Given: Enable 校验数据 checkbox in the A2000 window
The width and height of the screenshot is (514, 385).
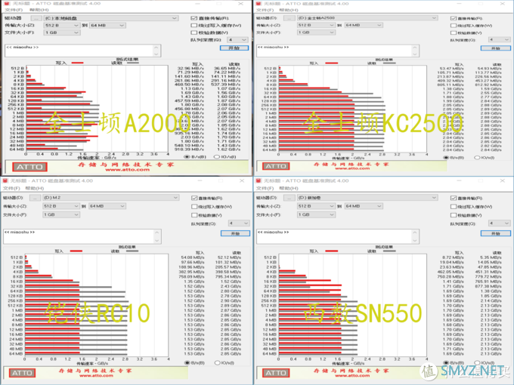Looking at the screenshot, I should click(x=194, y=32).
